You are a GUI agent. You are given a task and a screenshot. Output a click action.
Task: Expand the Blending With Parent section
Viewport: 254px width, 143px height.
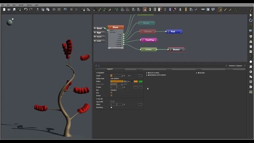click(147, 75)
